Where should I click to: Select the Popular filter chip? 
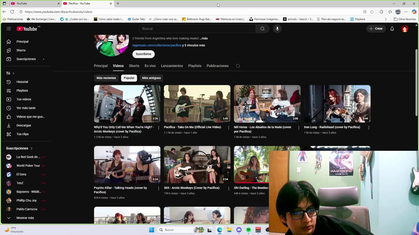point(129,78)
